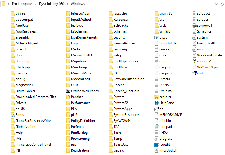Screen dimensions: 225x155
Task: Click the notepad application icon
Action: click(x=156, y=127)
